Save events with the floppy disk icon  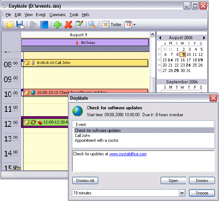click(20, 24)
